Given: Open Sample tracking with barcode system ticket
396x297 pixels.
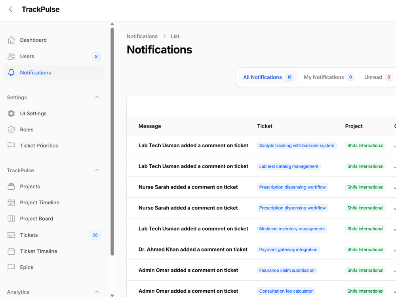Looking at the screenshot, I should [297, 145].
